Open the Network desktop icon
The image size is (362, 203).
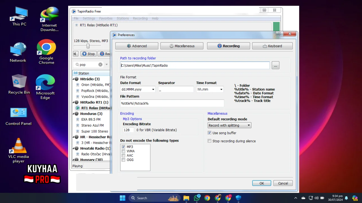18,52
